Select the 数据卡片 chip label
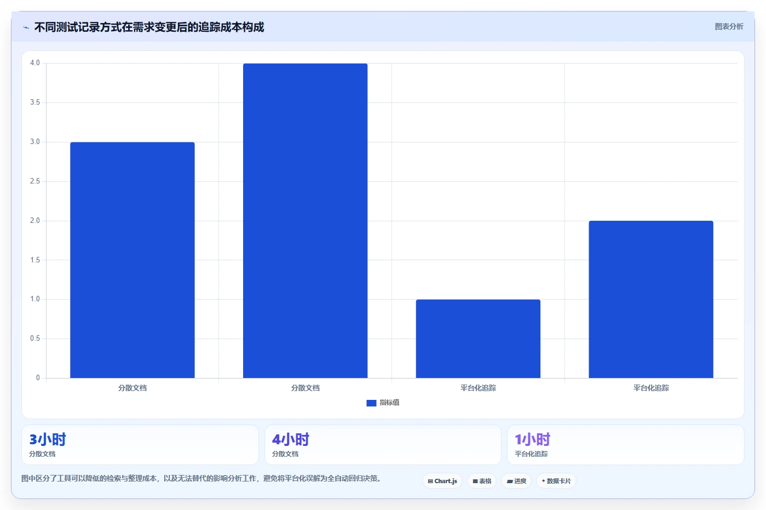 (558, 481)
